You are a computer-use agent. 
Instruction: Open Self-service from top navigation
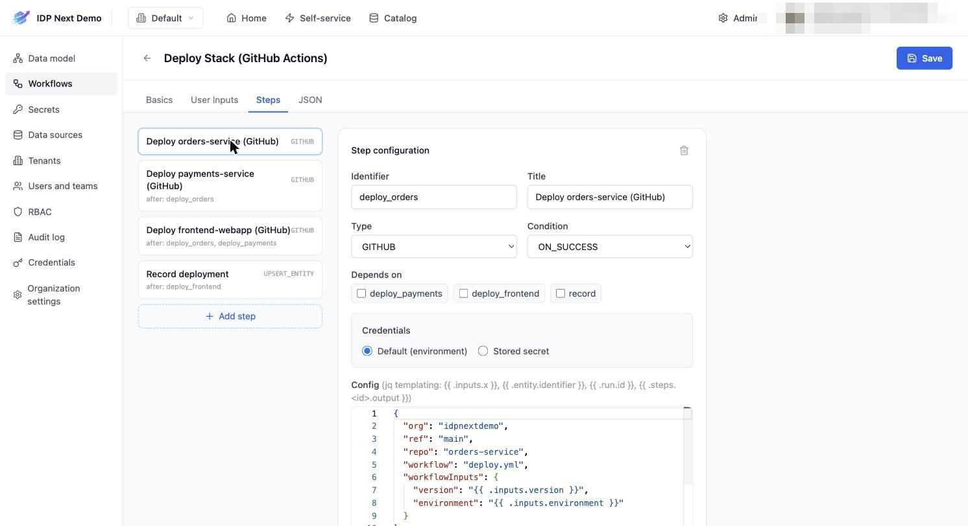(x=318, y=18)
